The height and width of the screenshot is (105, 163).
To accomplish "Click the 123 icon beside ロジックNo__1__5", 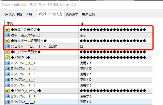I will tap(7, 85).
